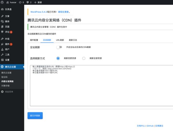Viewport: 173px width, 131px height.
Task: Click the 工具 wrench icon
Action: (x=2, y=54)
